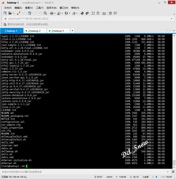The image size is (176, 179).
Task: Click the New Session toolbar icon
Action: (x=5, y=13)
